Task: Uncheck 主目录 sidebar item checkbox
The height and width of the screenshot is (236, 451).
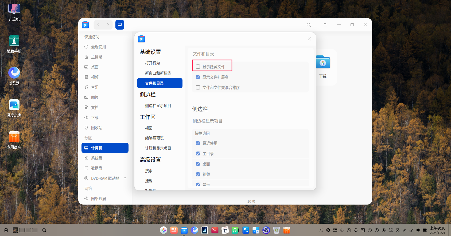Action: pyautogui.click(x=198, y=153)
